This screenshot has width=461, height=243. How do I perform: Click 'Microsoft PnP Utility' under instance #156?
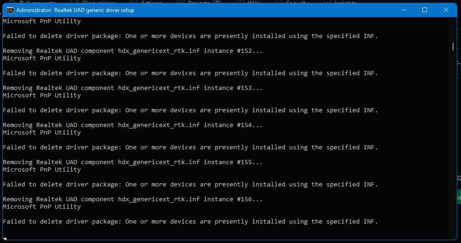point(42,207)
